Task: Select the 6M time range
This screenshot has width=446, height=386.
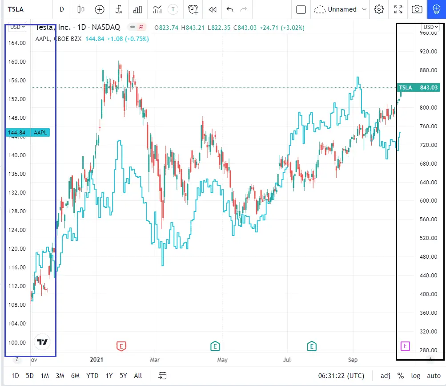Action: coord(75,376)
